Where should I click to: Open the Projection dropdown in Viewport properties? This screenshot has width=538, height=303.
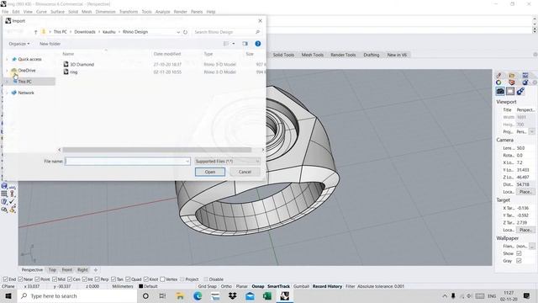pos(532,132)
